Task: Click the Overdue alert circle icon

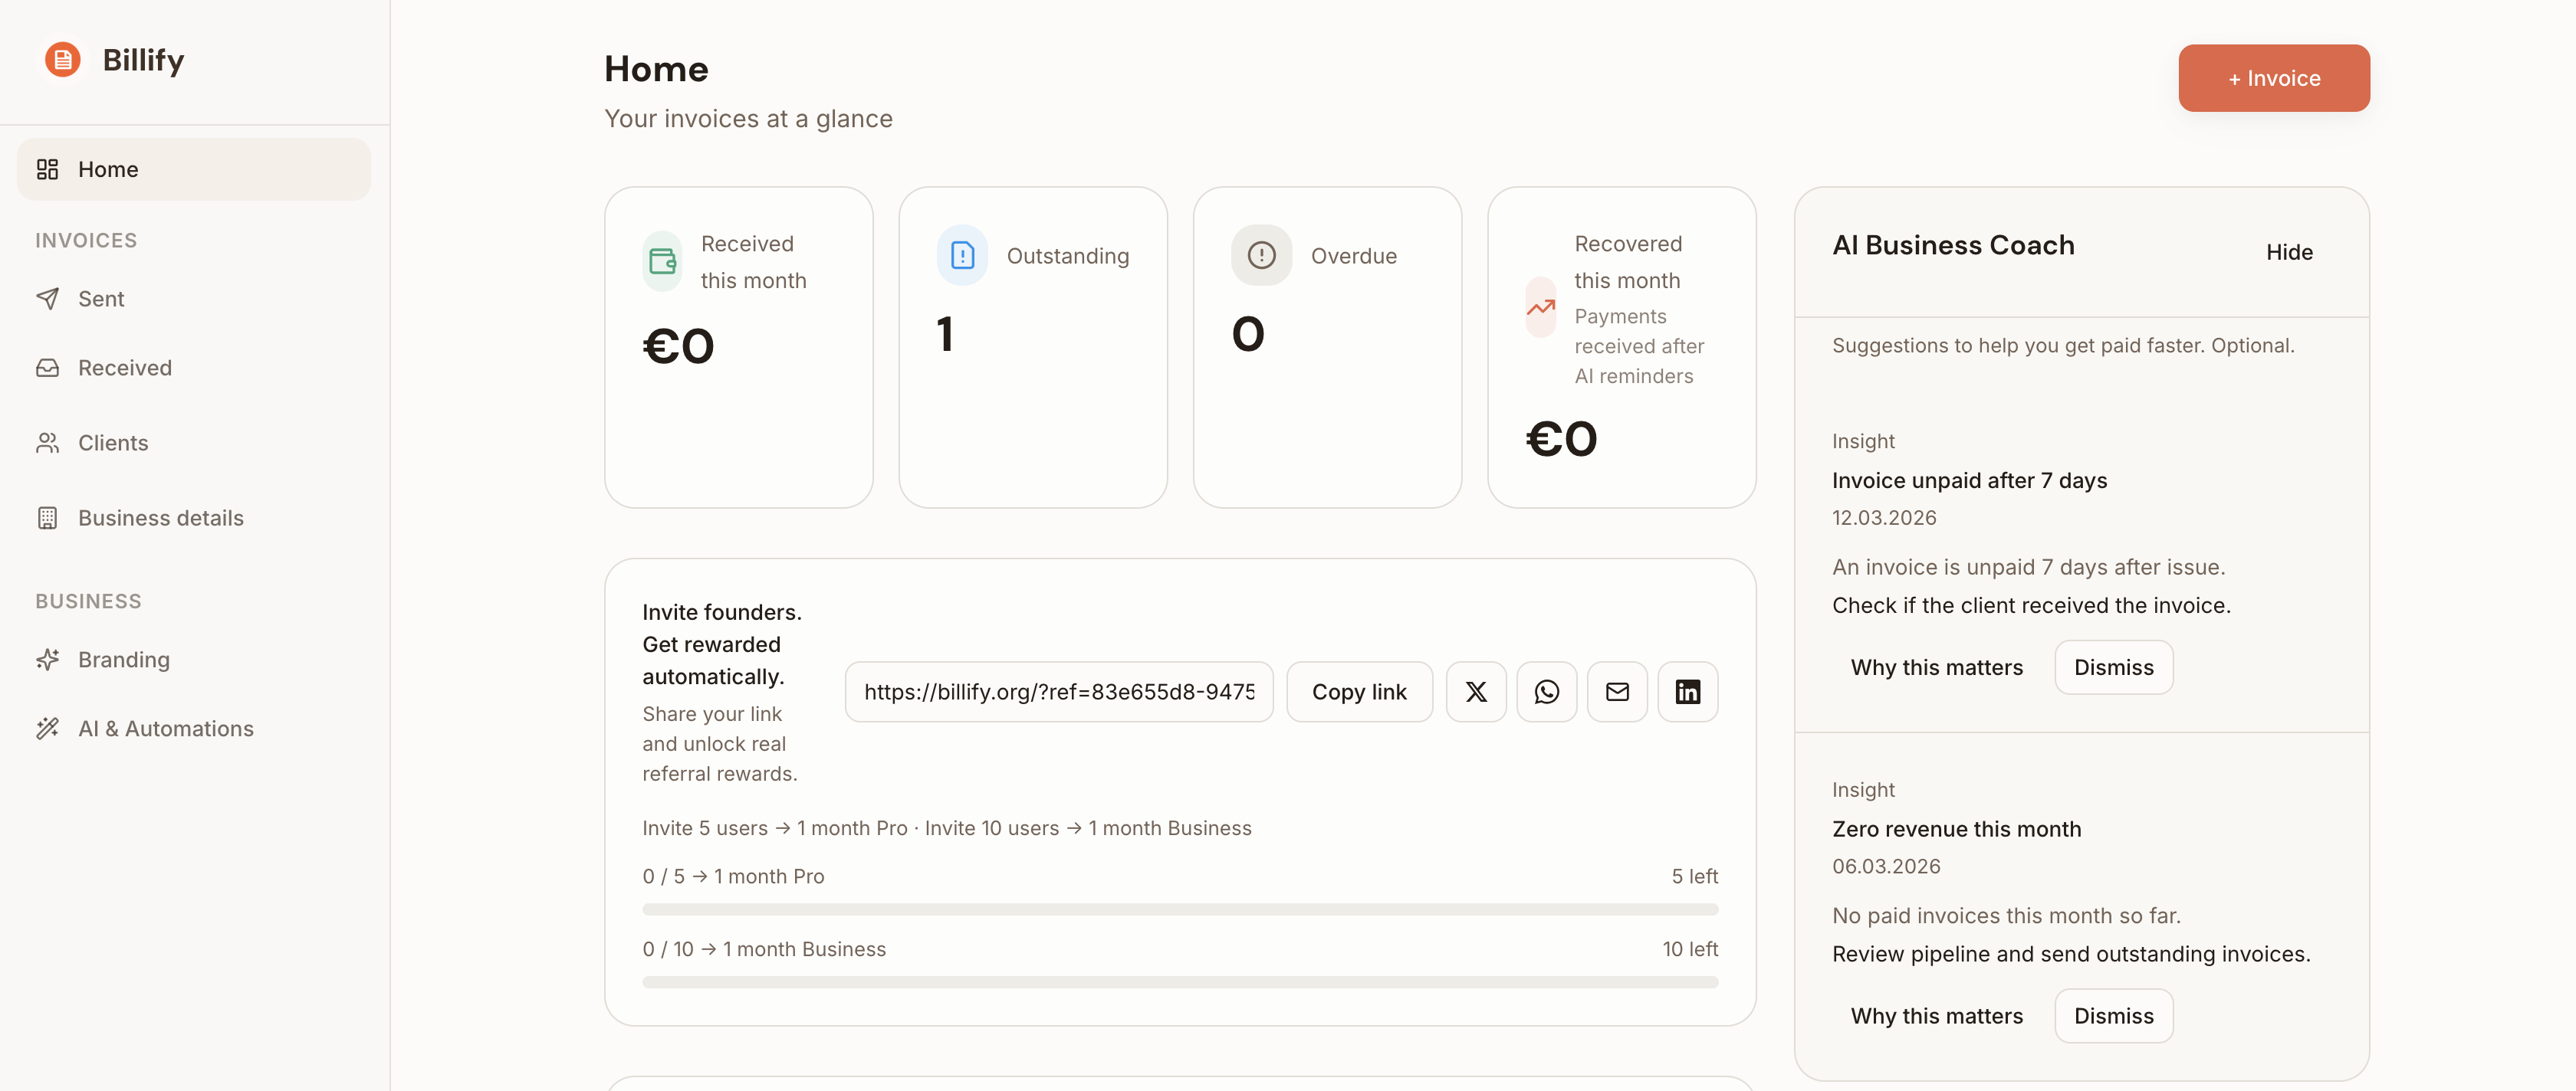Action: tap(1261, 256)
